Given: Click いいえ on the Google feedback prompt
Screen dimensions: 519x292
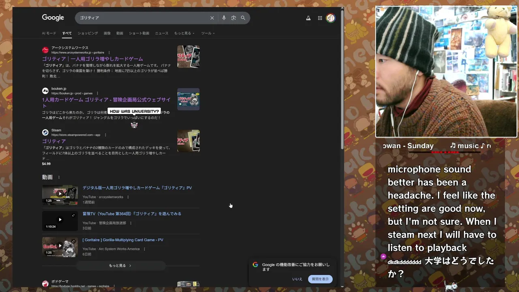Looking at the screenshot, I should [x=297, y=279].
